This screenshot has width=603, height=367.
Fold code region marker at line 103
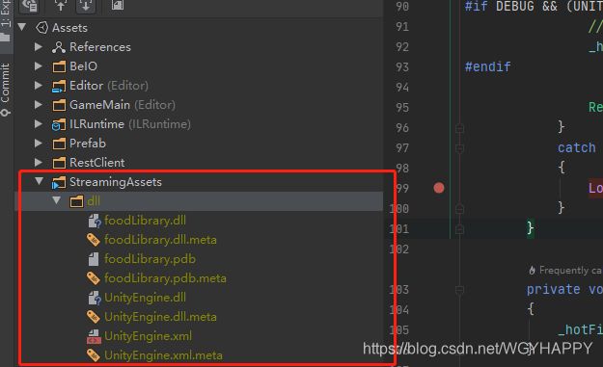(x=459, y=290)
